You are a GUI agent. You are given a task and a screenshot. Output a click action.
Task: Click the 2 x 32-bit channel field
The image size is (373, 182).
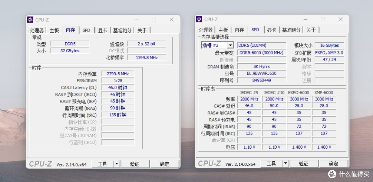tap(146, 44)
